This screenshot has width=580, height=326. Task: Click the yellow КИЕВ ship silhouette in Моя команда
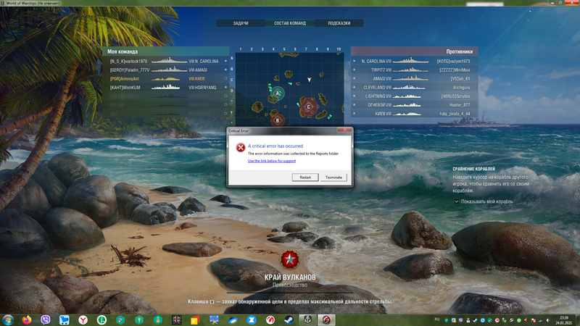click(x=166, y=78)
